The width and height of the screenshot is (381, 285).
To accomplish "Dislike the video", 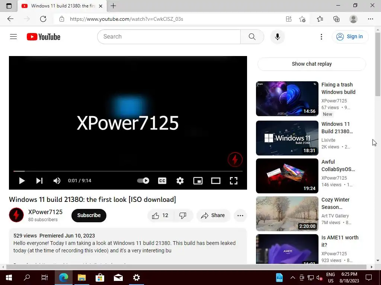I will click(x=183, y=216).
